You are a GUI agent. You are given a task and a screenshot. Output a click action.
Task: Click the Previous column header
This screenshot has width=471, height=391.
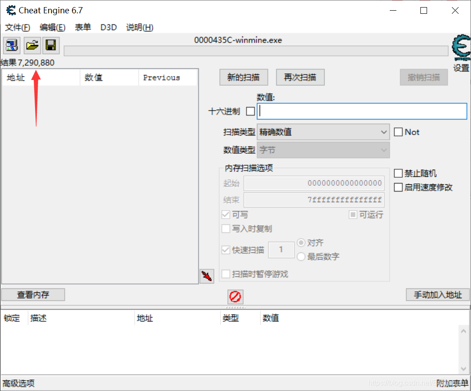coord(168,78)
